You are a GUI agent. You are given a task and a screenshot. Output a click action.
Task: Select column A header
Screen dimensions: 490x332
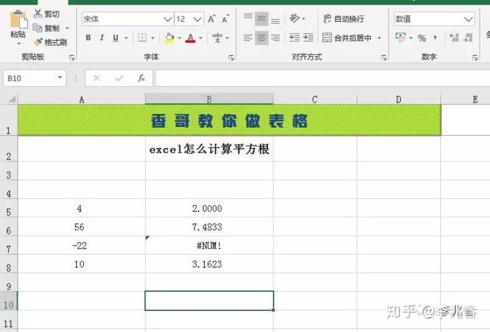[x=82, y=99]
